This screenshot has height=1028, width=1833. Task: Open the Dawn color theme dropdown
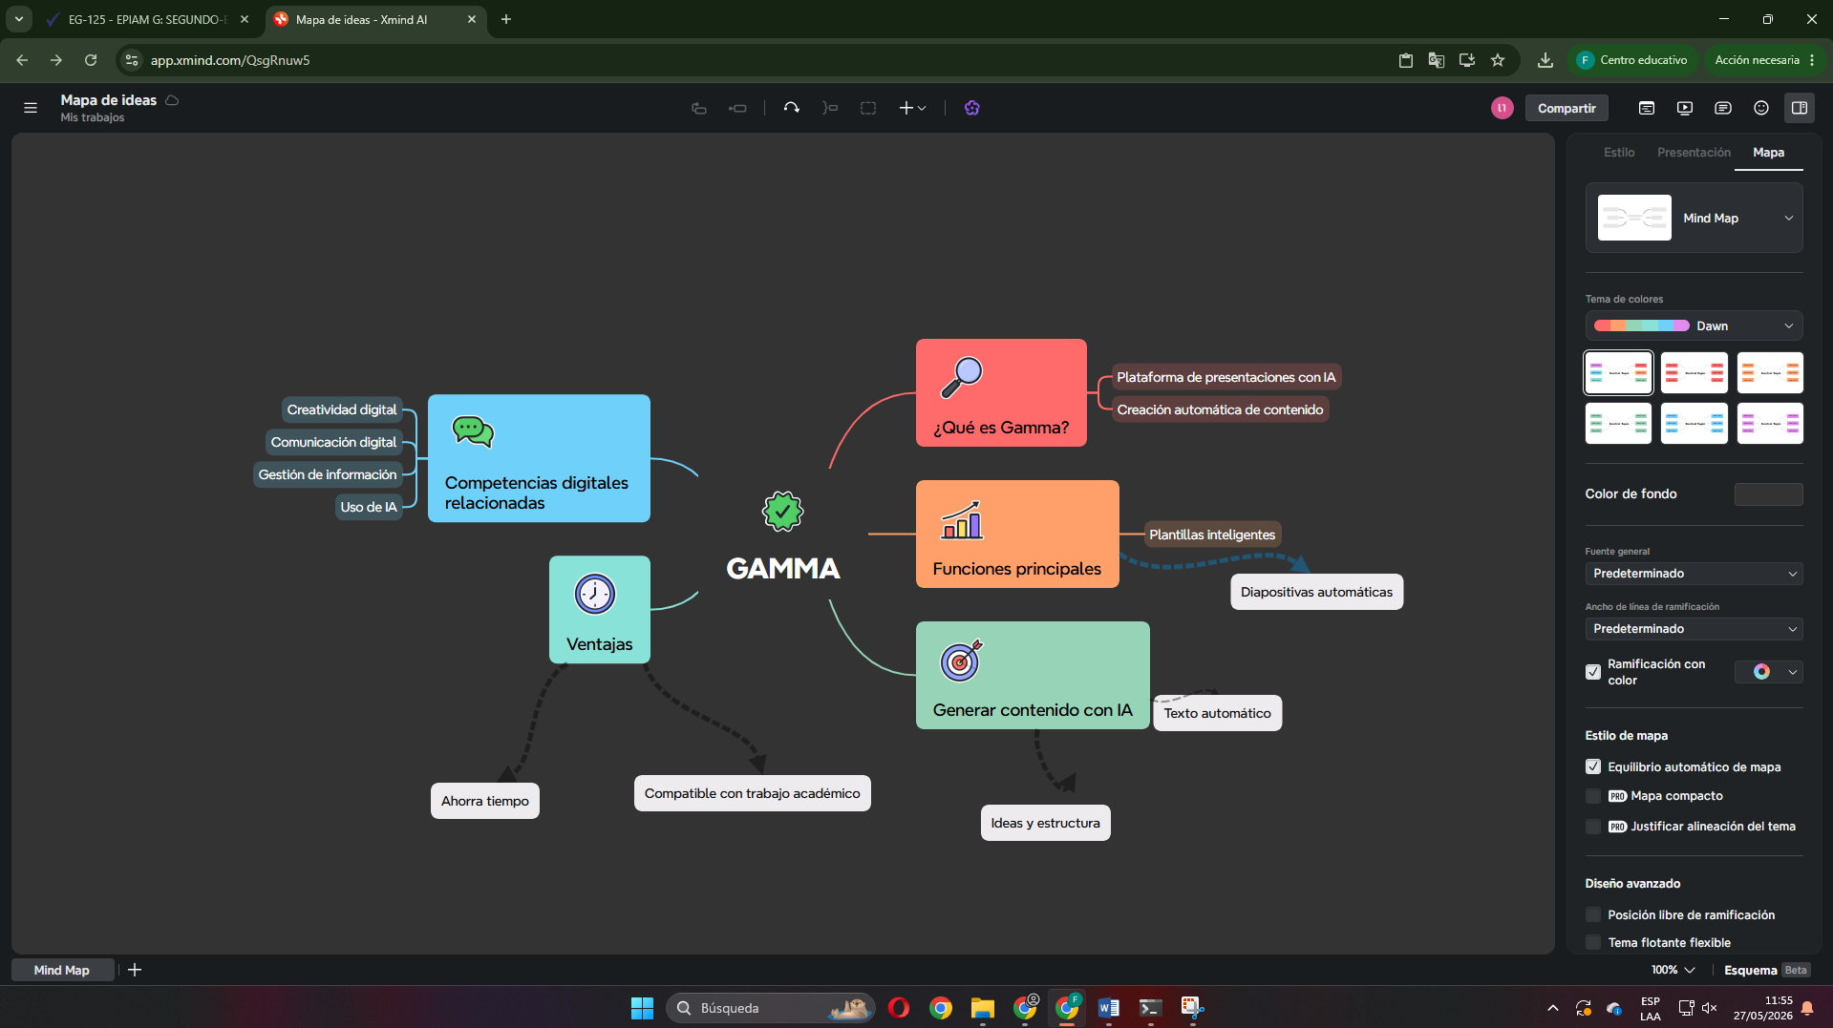[x=1694, y=325]
